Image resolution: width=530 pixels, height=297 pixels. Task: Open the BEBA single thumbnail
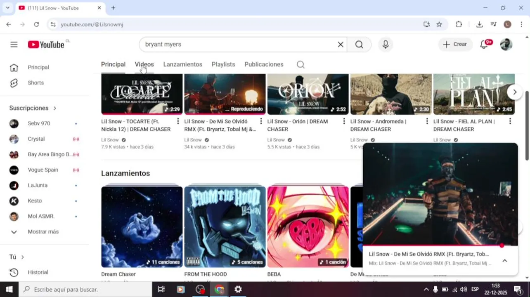[x=308, y=227]
